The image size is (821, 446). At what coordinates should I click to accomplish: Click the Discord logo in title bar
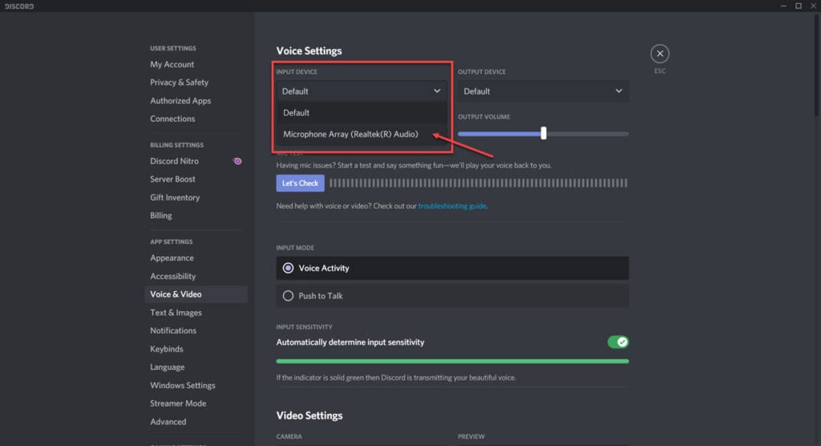pos(19,6)
